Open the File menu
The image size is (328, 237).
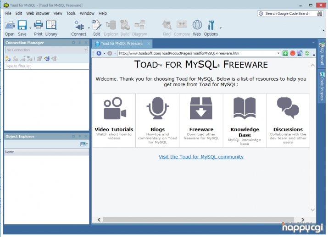(x=8, y=13)
